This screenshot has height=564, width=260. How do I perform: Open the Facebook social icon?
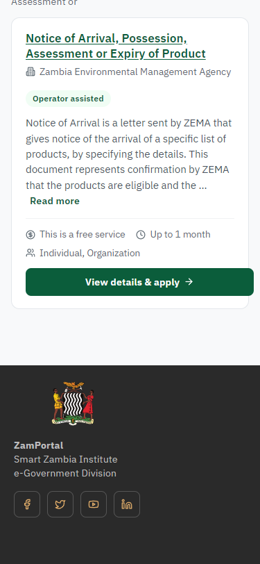[27, 504]
